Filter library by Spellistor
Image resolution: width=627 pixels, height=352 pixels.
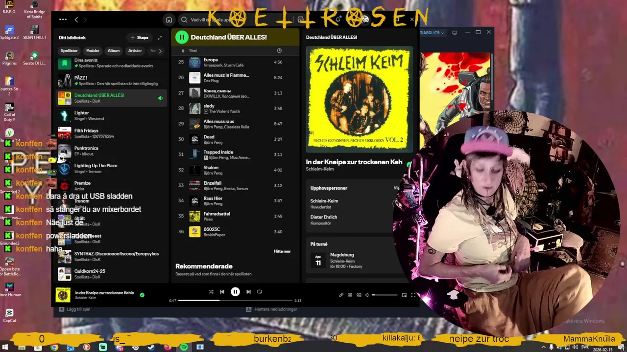[69, 51]
